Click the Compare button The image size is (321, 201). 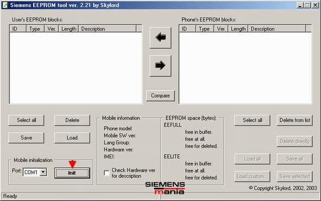pos(160,96)
